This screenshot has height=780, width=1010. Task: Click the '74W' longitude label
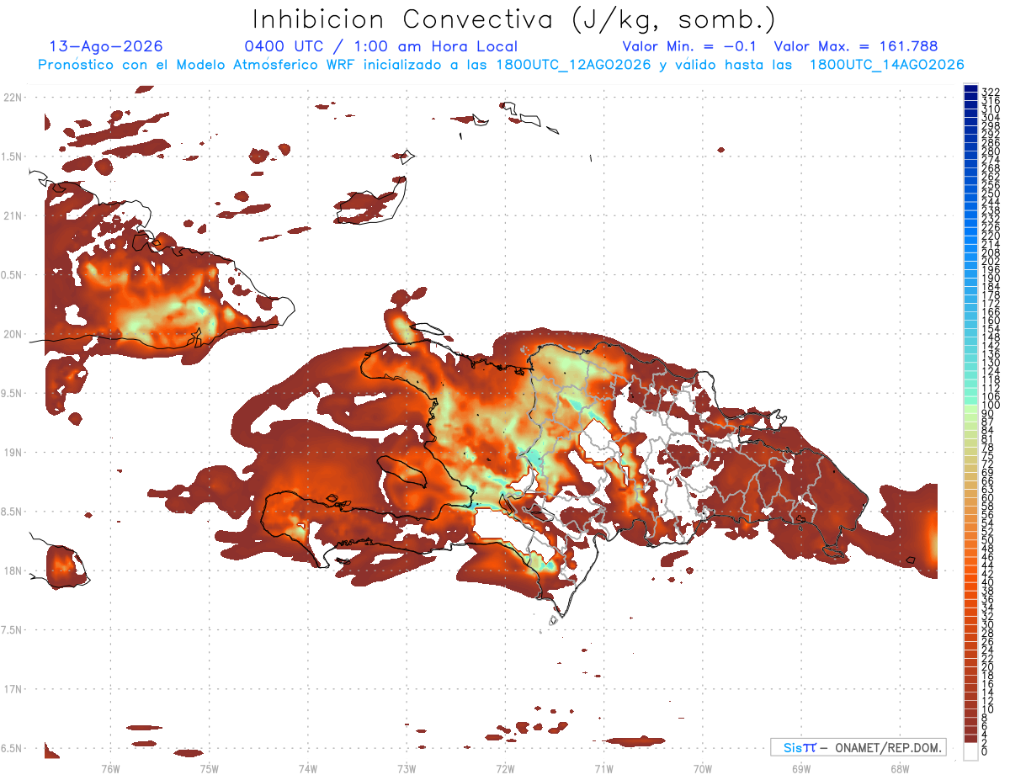click(x=307, y=769)
